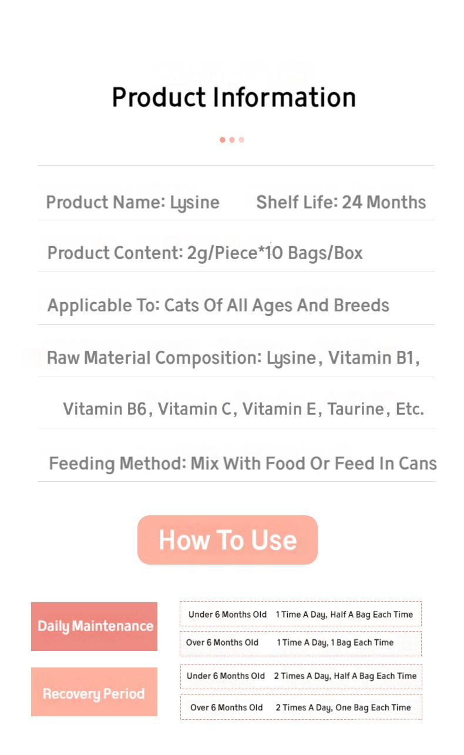Click the Daily Maintenance button
Viewport: 464px width, 755px height.
tap(95, 626)
